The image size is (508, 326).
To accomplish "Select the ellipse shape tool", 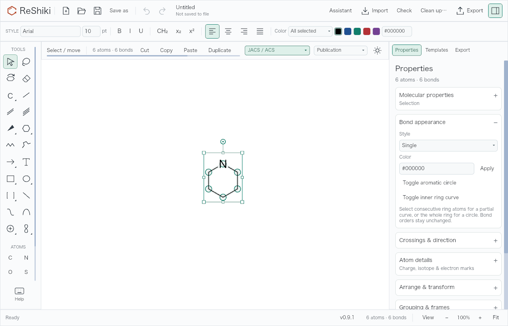I will [26, 179].
